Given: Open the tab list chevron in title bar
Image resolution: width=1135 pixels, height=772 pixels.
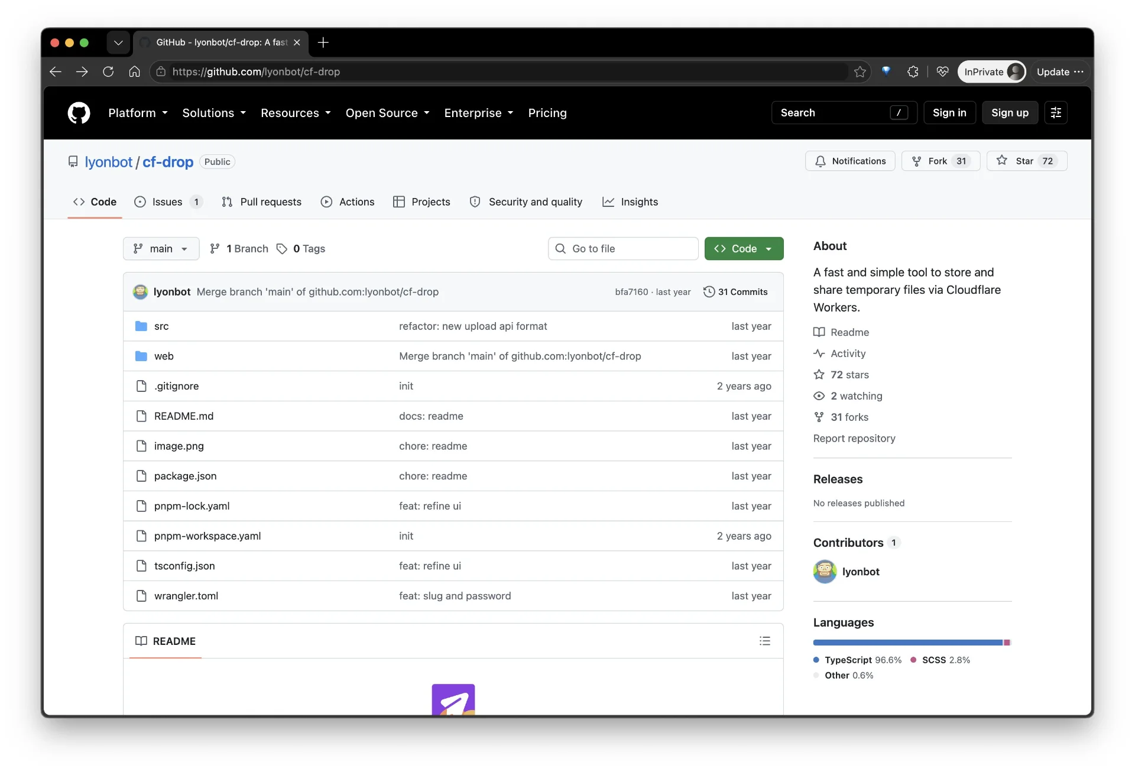Looking at the screenshot, I should coord(118,43).
